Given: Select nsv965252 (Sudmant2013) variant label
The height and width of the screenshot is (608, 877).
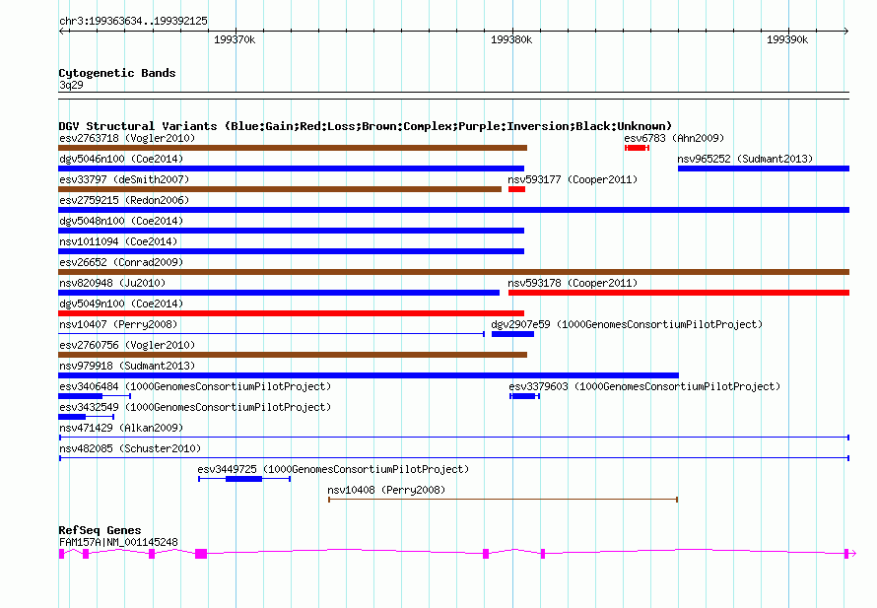Looking at the screenshot, I should tap(745, 159).
